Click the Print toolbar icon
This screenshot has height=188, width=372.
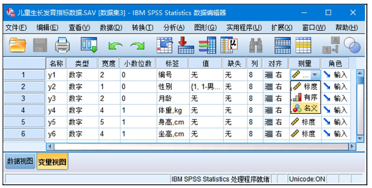(62, 45)
